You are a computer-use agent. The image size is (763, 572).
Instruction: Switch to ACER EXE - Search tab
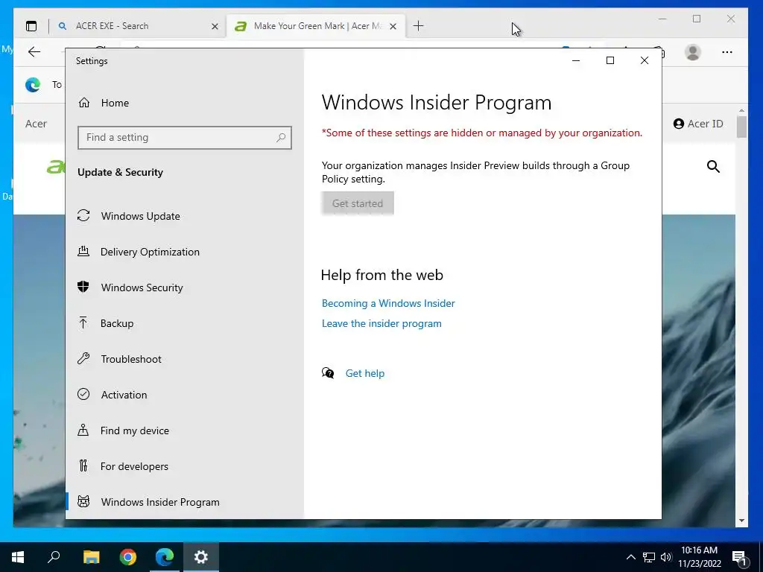tap(137, 26)
